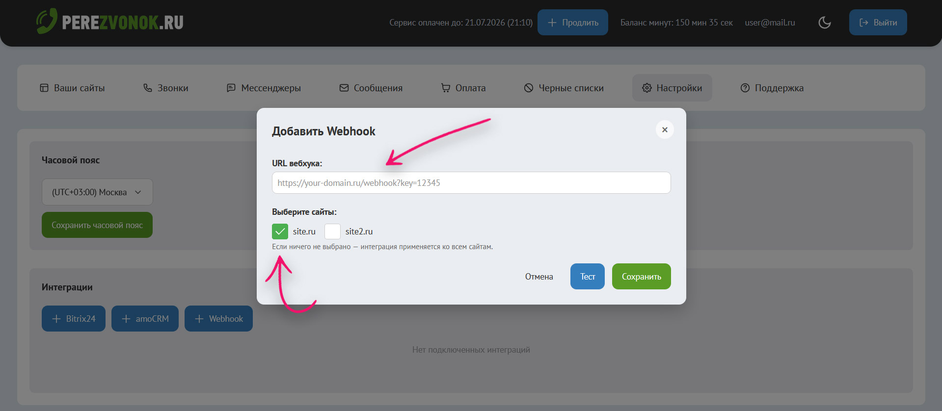Go to the Мессенджеры section

[x=264, y=88]
